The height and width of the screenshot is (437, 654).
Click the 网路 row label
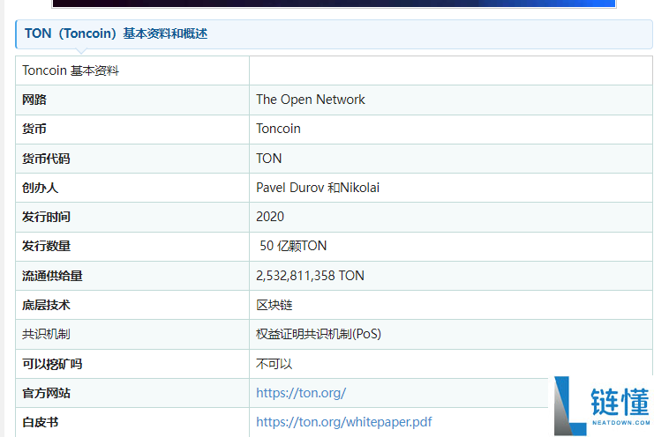coord(34,100)
